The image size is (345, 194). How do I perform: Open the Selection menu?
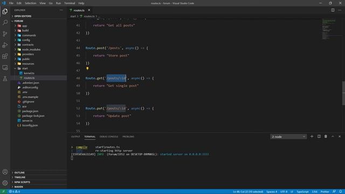[x=30, y=3]
